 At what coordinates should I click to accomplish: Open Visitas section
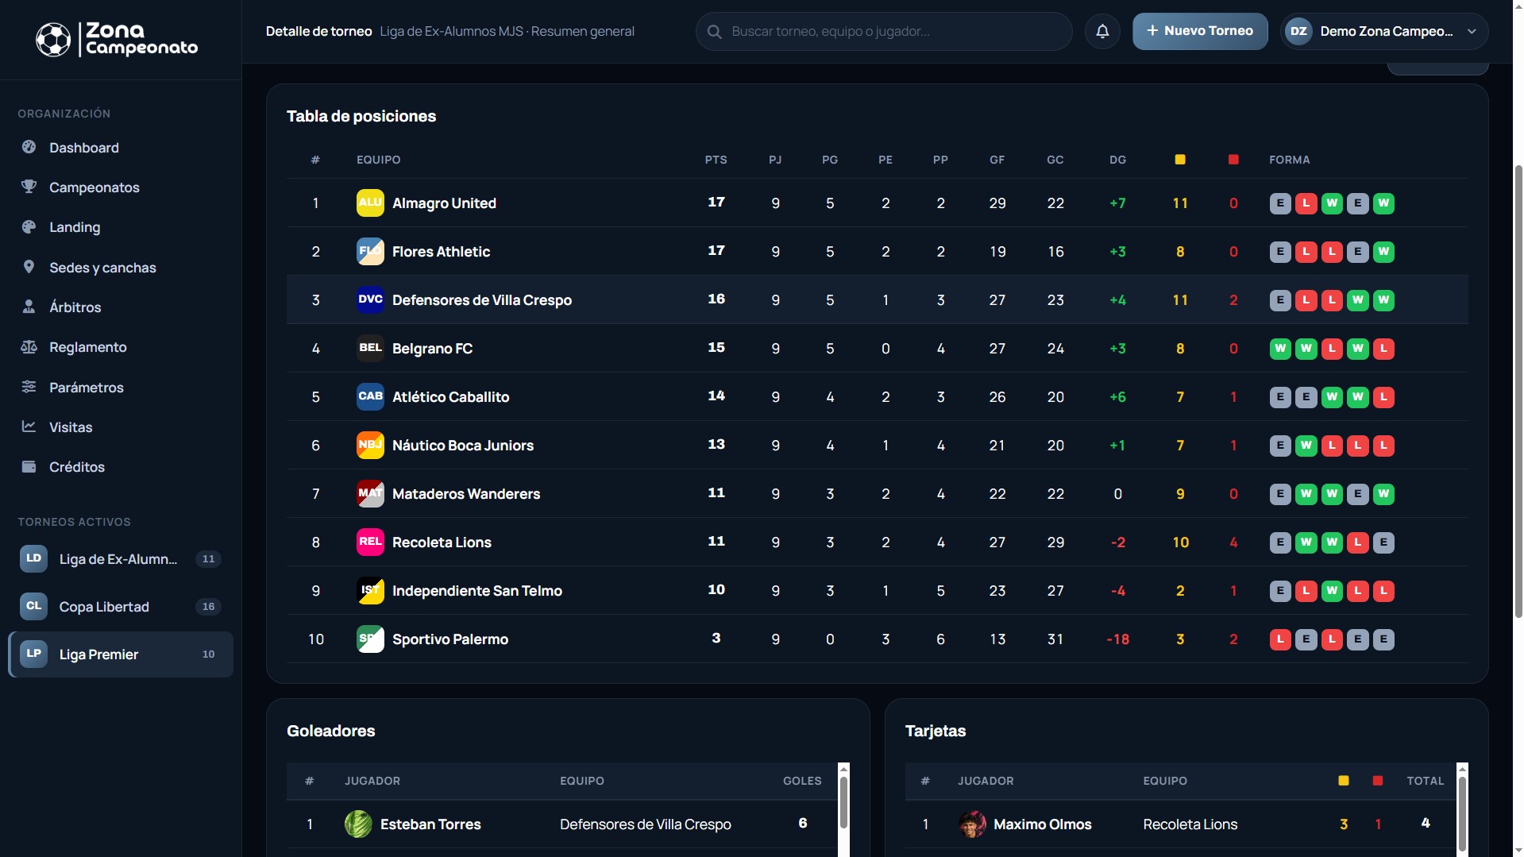coord(121,427)
